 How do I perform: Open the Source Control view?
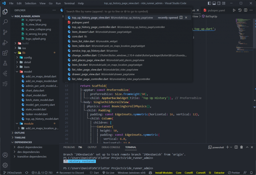[5, 32]
